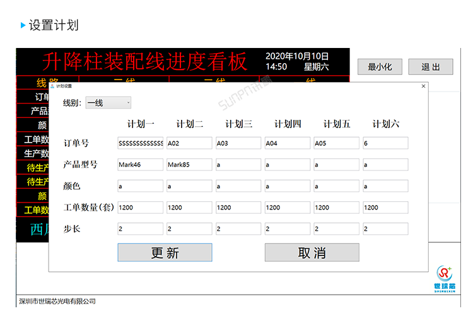Click the 升降柱装配线进度看板 title banner
The width and height of the screenshot is (473, 330).
144,62
